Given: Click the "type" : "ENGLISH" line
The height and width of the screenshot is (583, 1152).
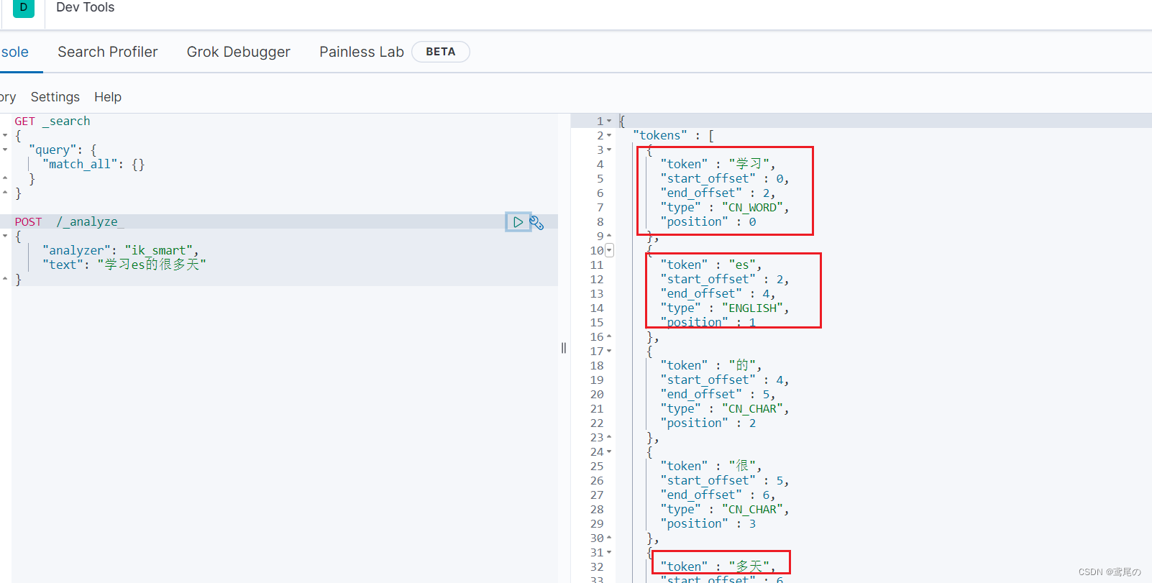Looking at the screenshot, I should tap(725, 308).
